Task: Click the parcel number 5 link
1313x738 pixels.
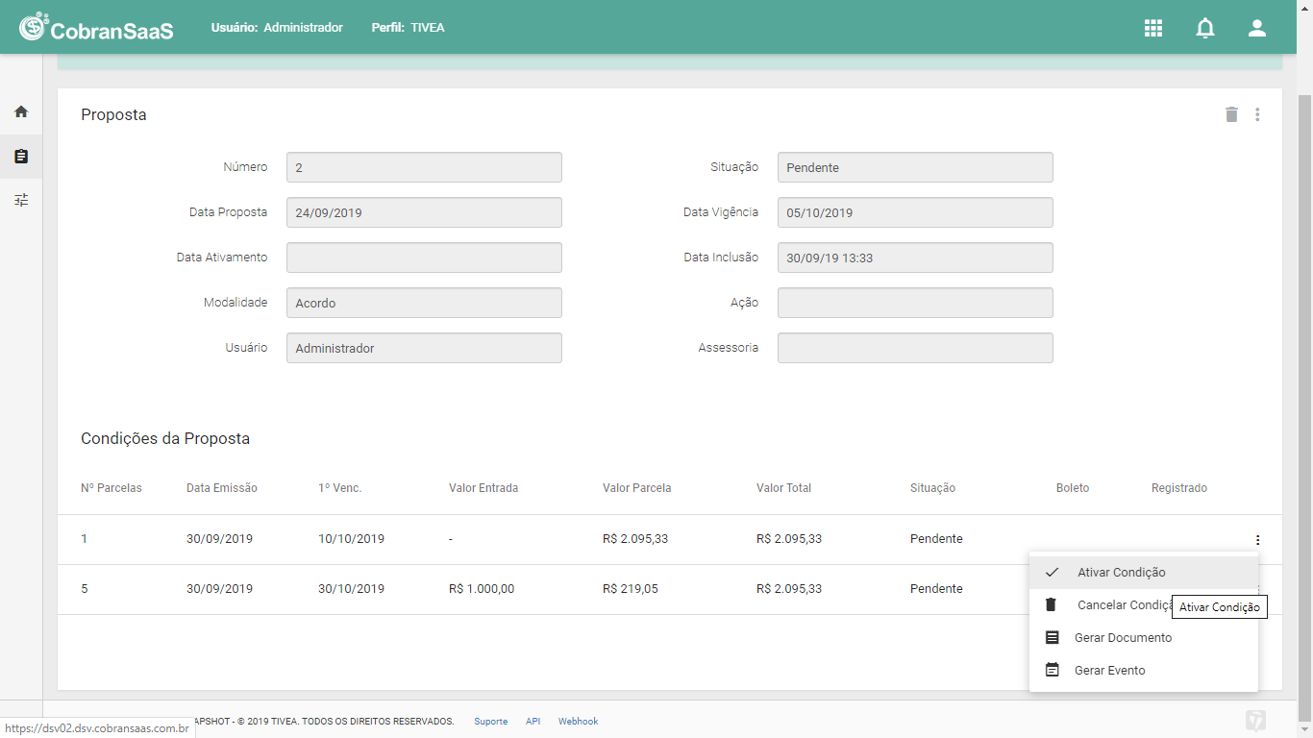Action: tap(84, 589)
